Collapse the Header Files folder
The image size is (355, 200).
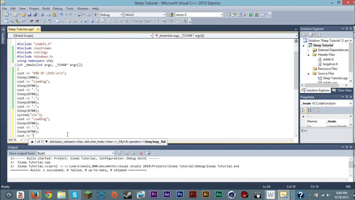(x=308, y=55)
